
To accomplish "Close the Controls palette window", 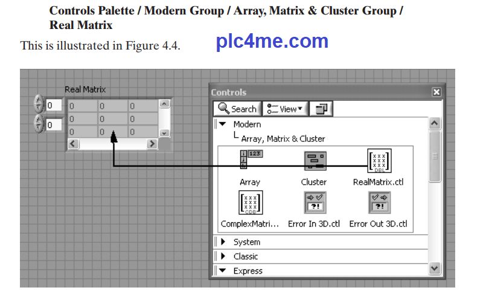I will 436,92.
